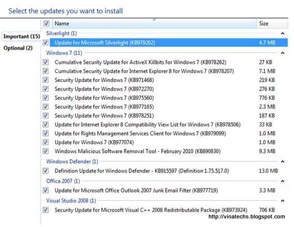Uncheck Malicious Software Removal Tool KB890830
294x227 pixels.
(x=46, y=151)
